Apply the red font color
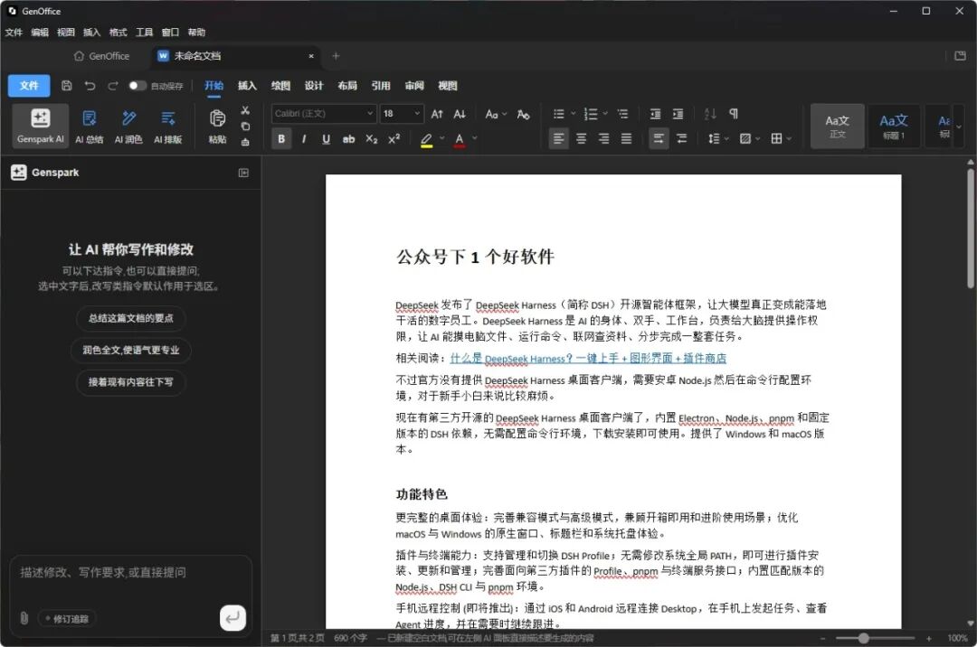The image size is (977, 647). (460, 139)
